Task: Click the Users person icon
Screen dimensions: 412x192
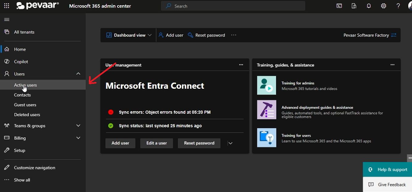Action: [6, 74]
